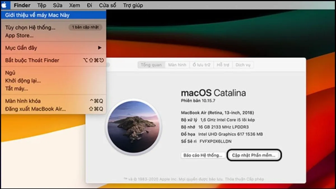Screen dimensions: 336x189
Task: Open the Finder menu
Action: (x=22, y=5)
